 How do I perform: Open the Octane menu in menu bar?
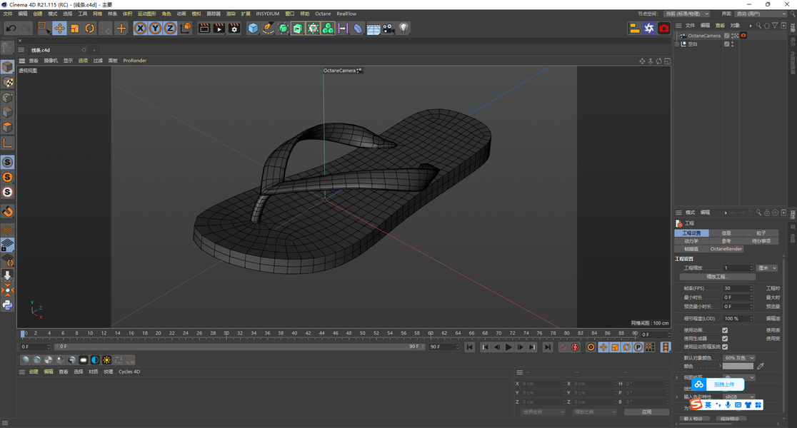[x=323, y=14]
